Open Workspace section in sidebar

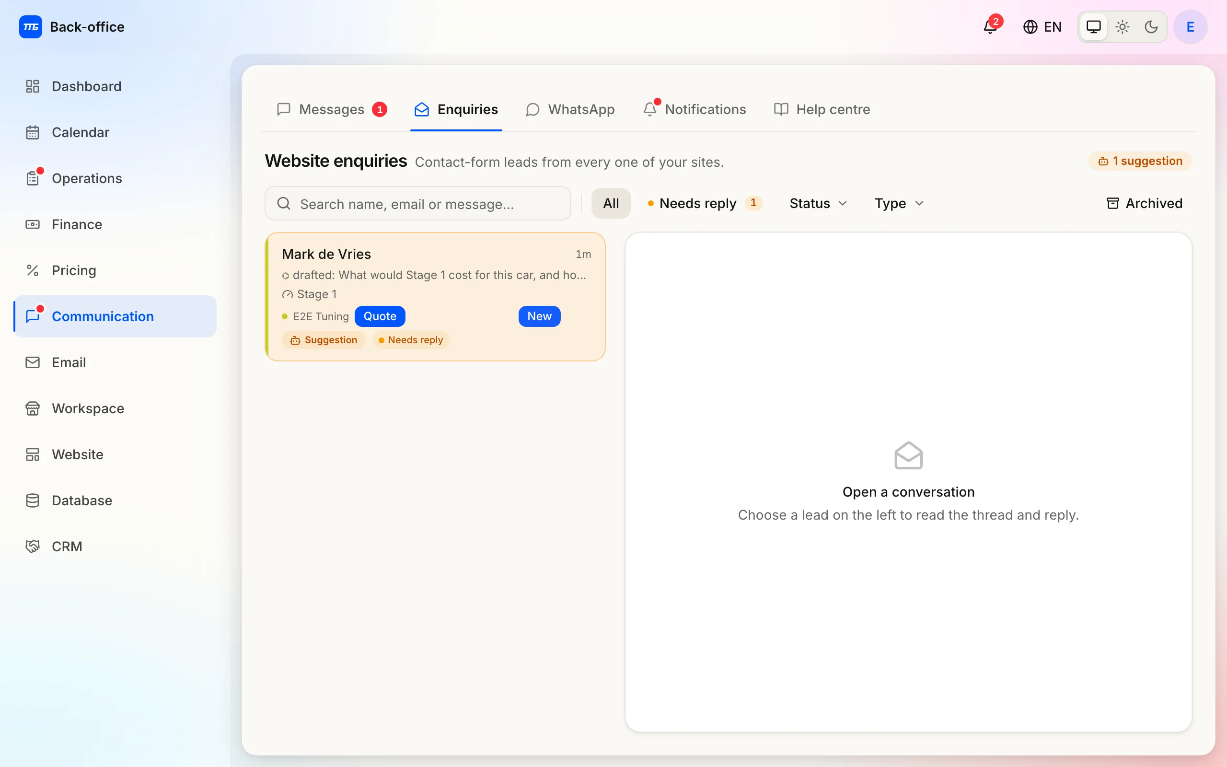click(116, 408)
